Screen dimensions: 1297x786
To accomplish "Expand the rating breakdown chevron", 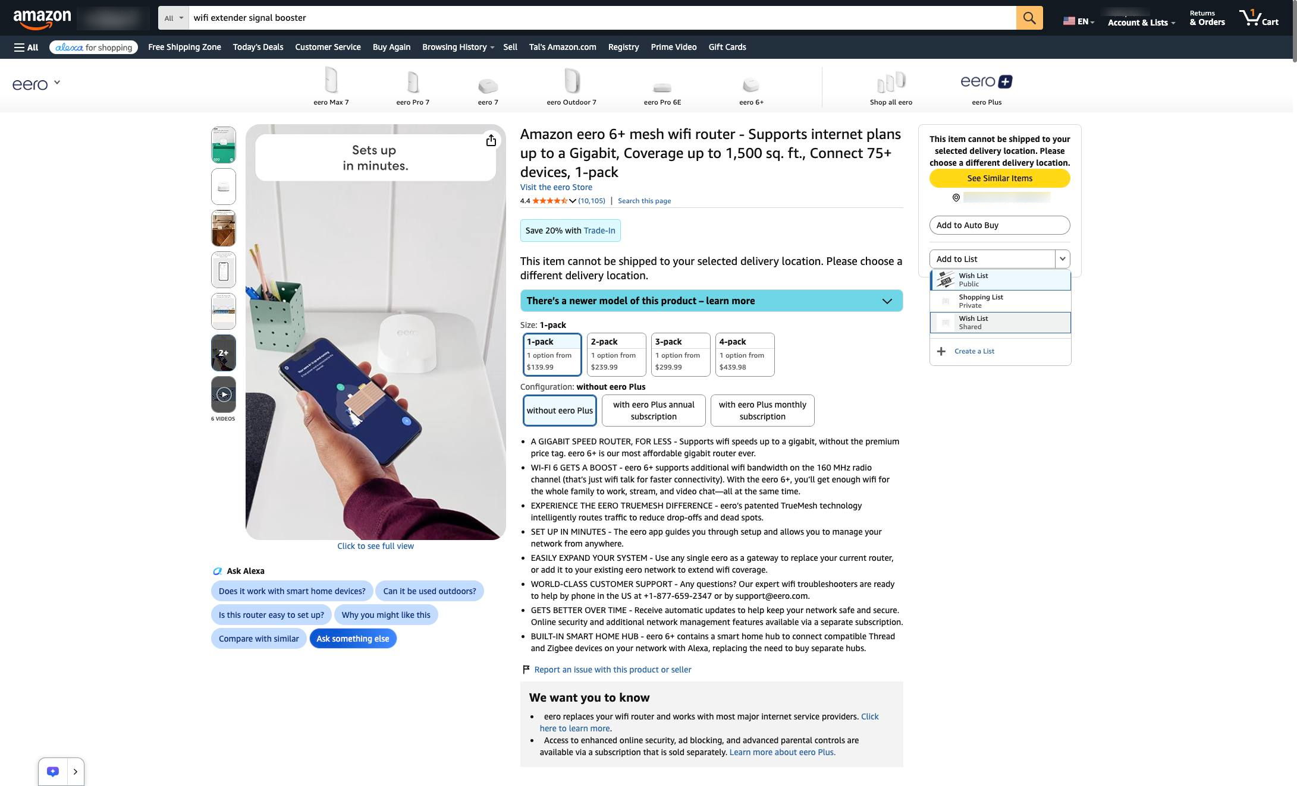I will point(572,201).
